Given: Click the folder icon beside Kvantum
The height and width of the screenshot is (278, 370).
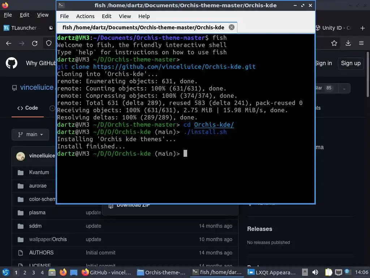Looking at the screenshot, I should (21, 173).
